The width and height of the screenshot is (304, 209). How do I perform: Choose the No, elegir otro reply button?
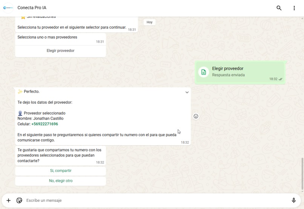[60, 181]
